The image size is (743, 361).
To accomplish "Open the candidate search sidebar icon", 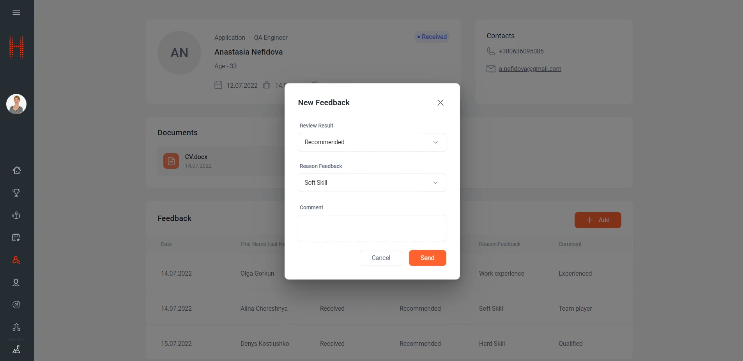I will (x=16, y=260).
